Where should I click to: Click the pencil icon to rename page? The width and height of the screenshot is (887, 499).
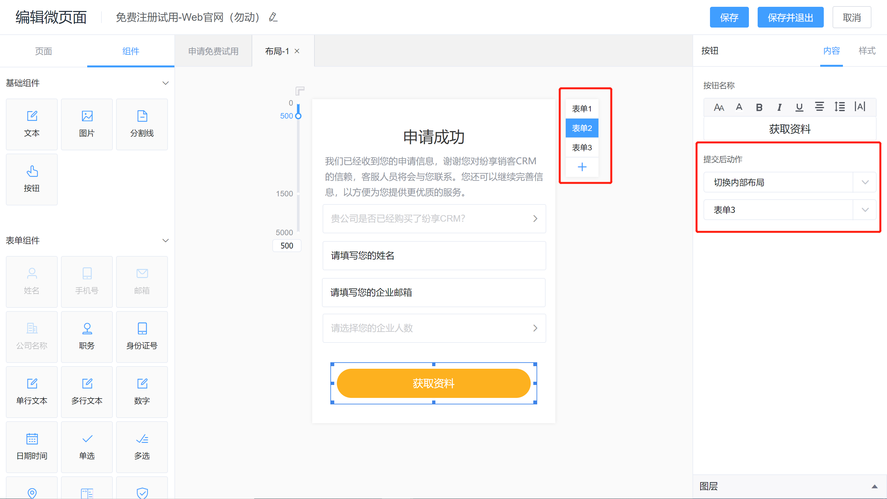pyautogui.click(x=273, y=17)
